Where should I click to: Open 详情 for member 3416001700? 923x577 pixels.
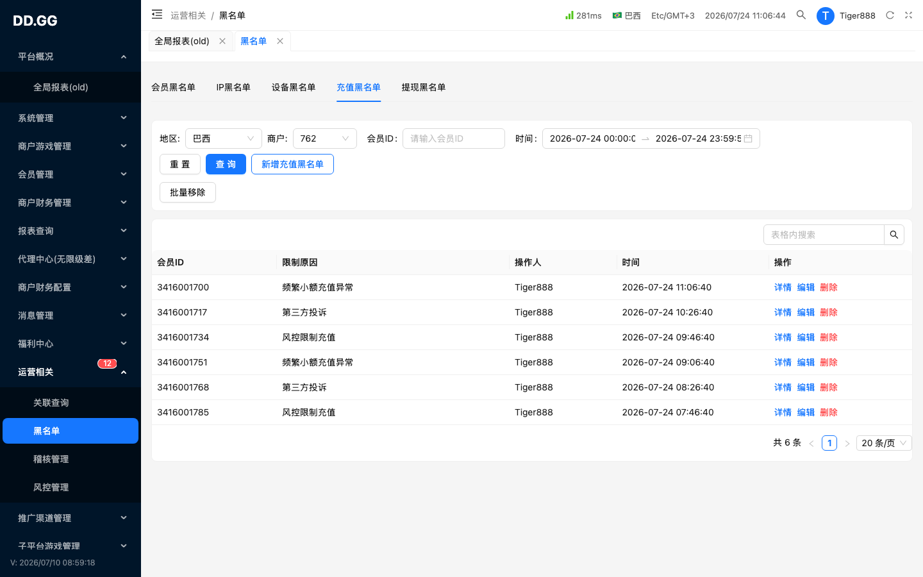783,287
